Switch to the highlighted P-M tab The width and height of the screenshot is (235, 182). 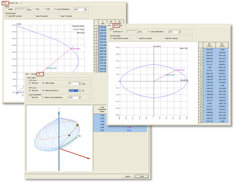(4, 3)
